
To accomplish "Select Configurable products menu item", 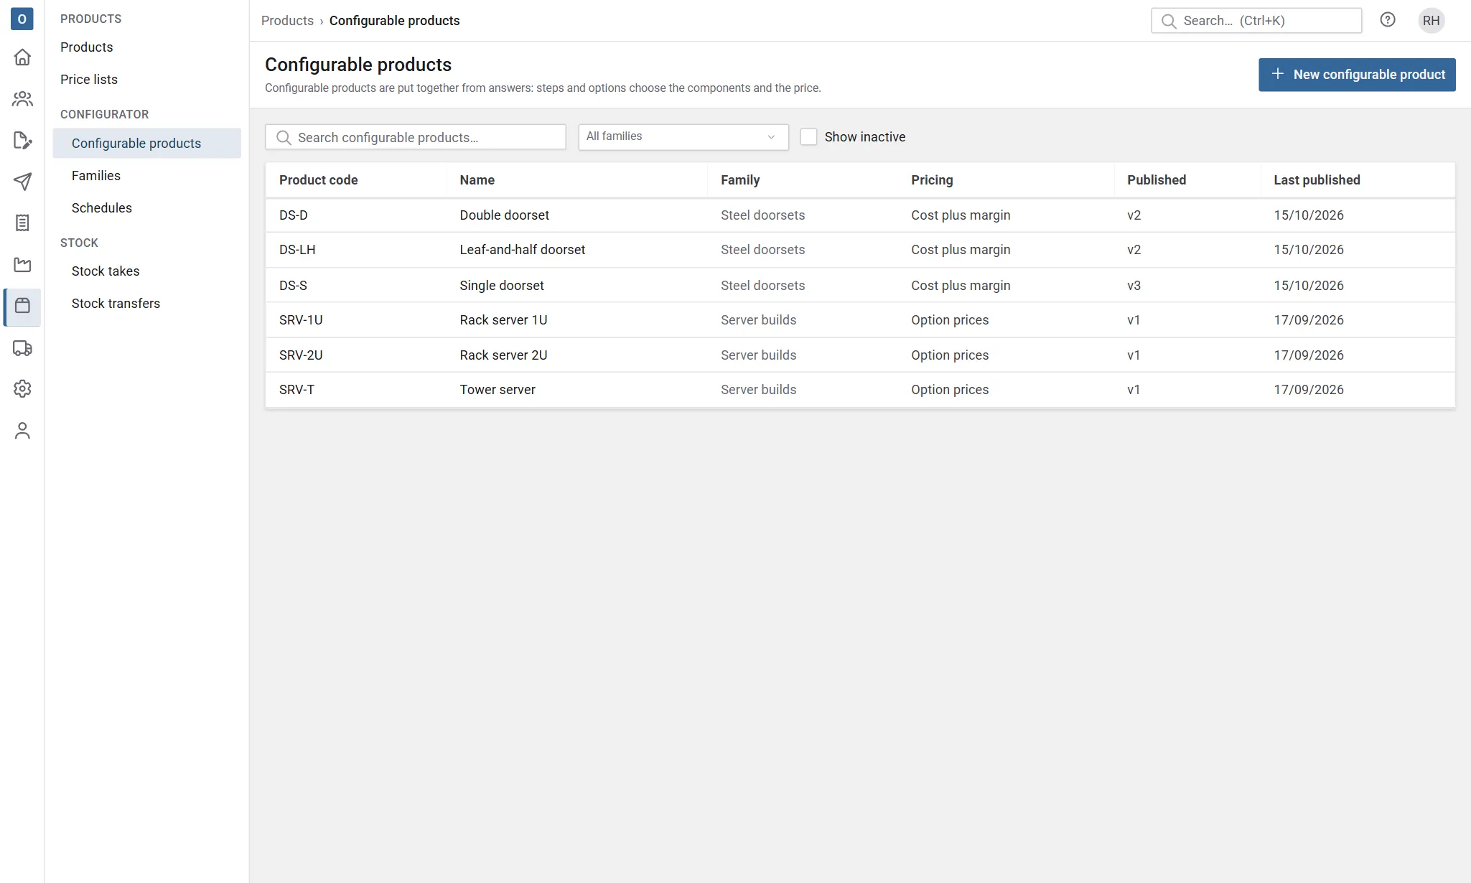I will click(147, 144).
